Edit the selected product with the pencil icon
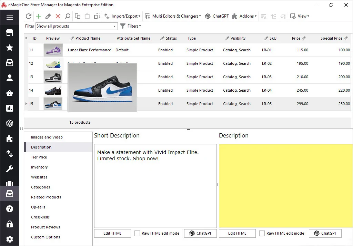Image resolution: width=353 pixels, height=246 pixels. tap(48, 16)
